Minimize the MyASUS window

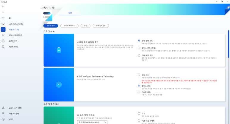217,2
